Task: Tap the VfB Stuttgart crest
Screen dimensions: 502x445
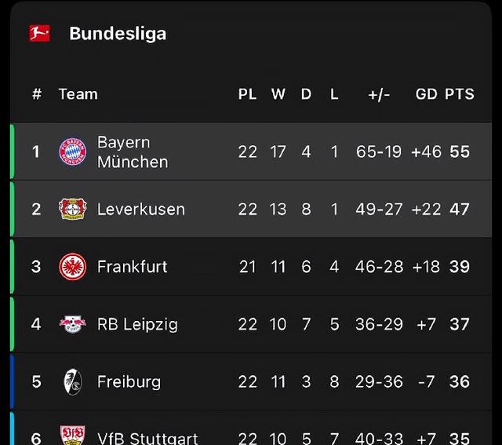Action: [x=73, y=436]
